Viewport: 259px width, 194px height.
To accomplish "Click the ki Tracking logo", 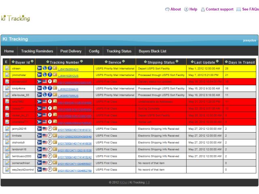I will (15, 18).
